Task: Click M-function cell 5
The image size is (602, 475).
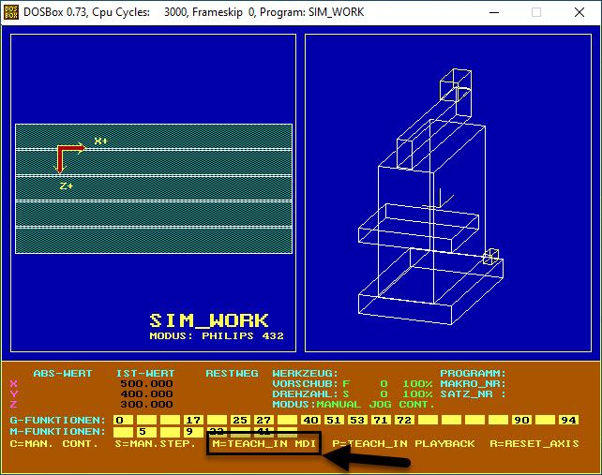Action: [x=146, y=432]
